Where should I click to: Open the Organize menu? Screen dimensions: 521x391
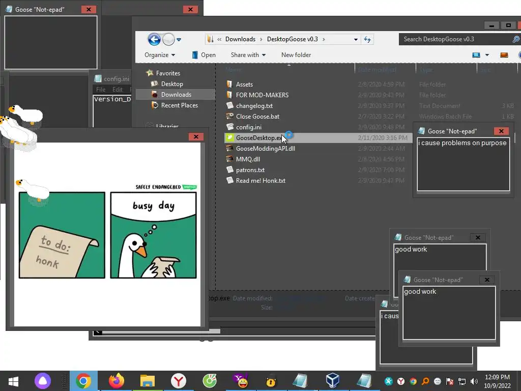[159, 55]
